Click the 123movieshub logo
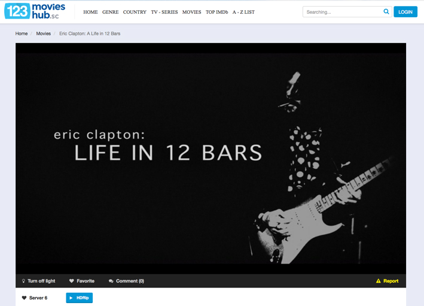Viewport: 424px width, 306px height. pos(35,11)
